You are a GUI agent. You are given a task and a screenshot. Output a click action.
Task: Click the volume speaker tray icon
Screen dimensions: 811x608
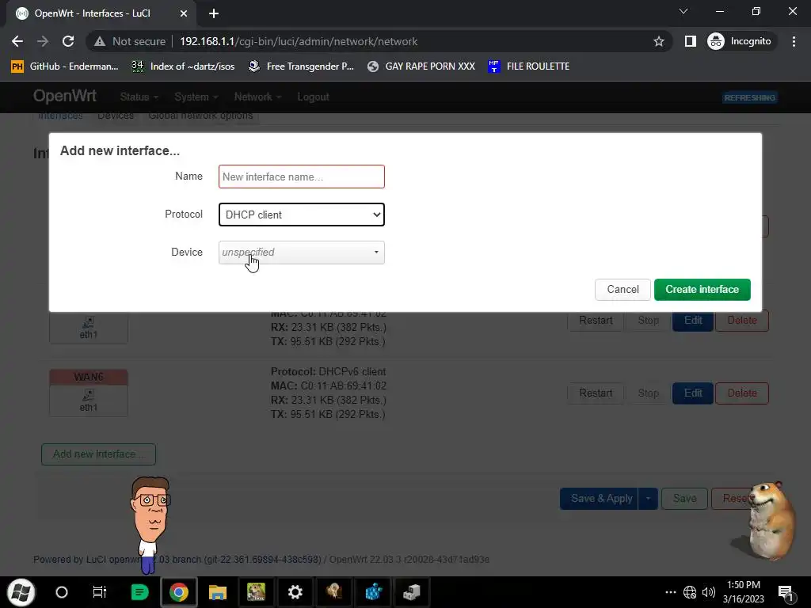pos(709,592)
